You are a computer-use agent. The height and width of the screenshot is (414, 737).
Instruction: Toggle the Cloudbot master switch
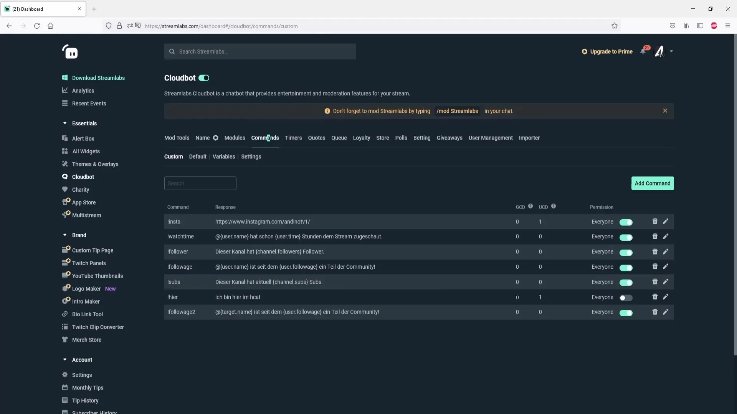tap(204, 78)
